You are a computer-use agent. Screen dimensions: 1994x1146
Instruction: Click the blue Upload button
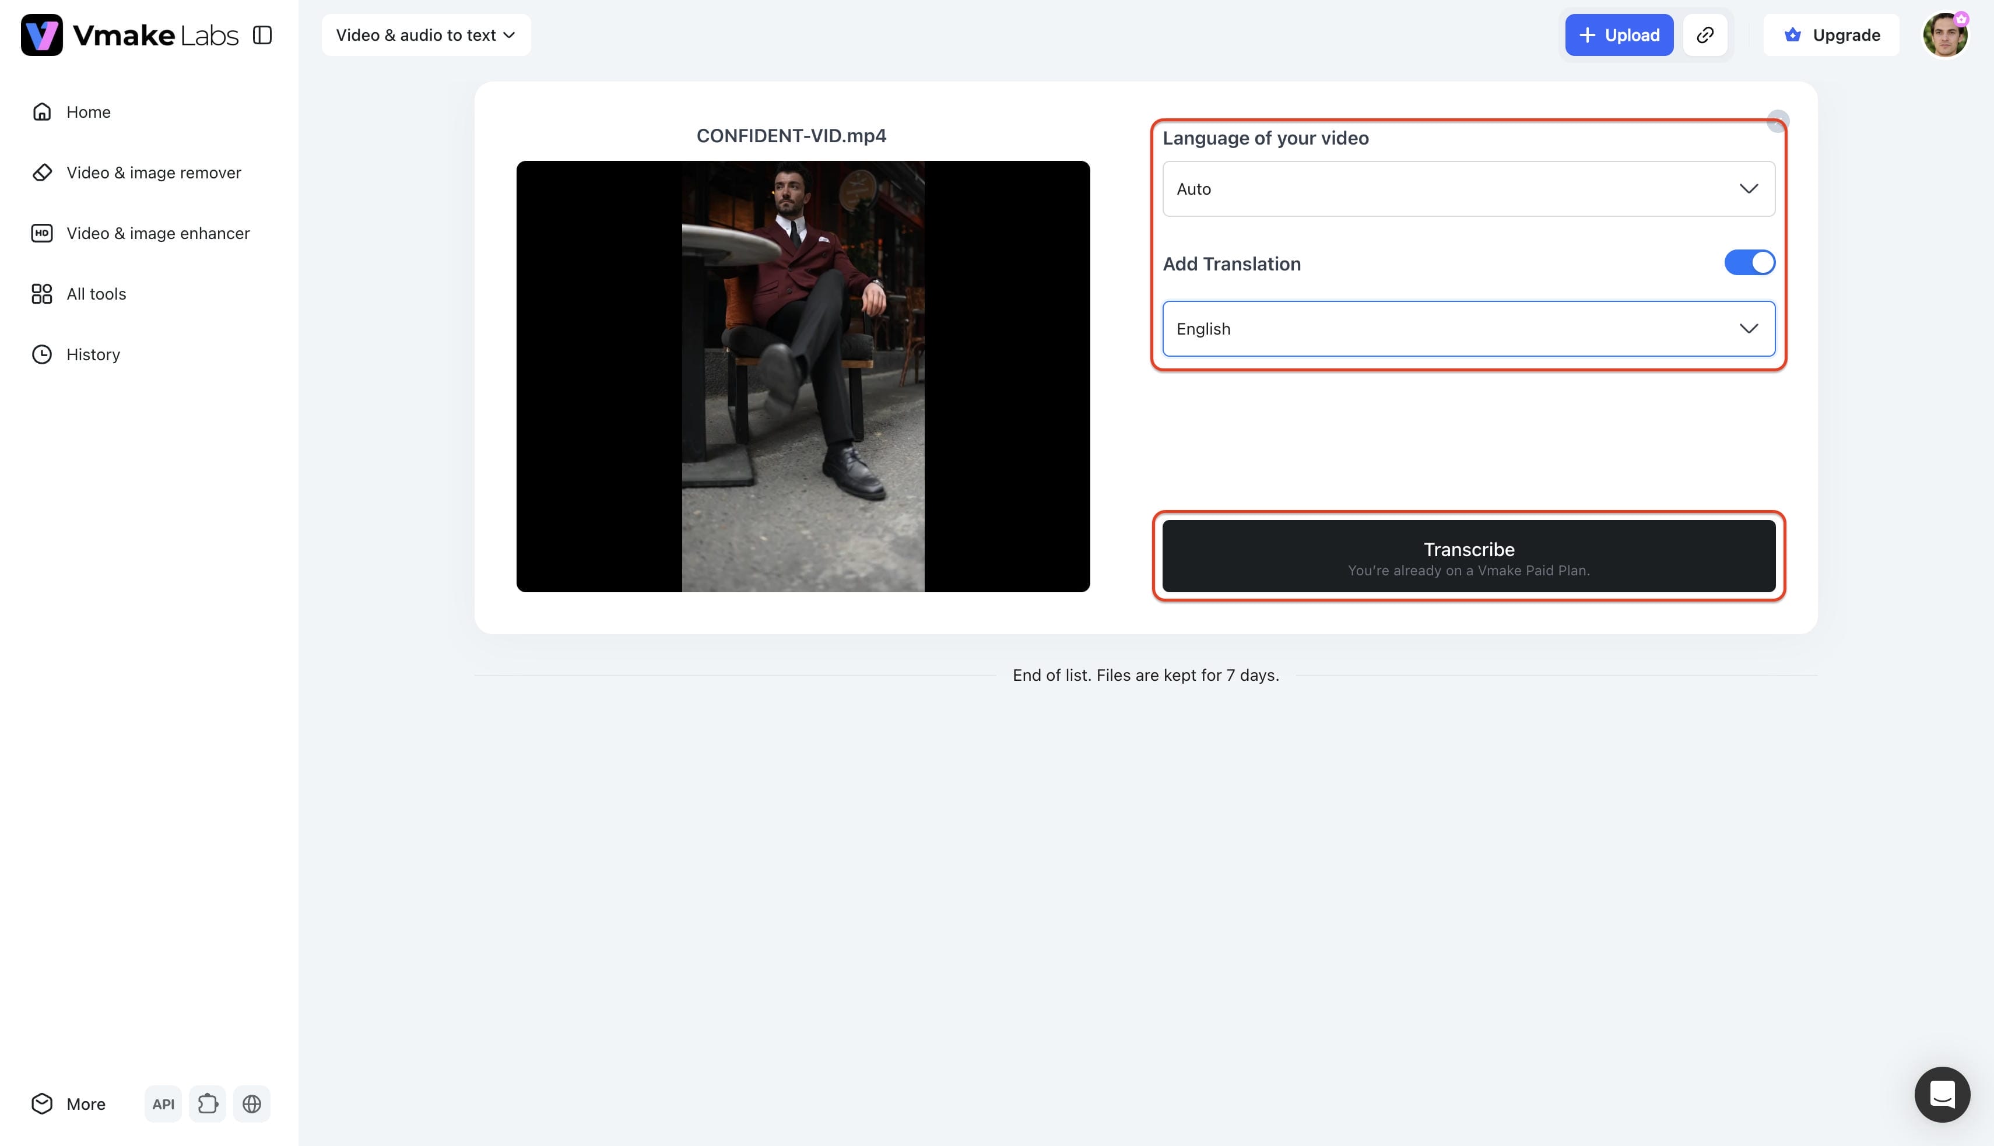click(1619, 34)
